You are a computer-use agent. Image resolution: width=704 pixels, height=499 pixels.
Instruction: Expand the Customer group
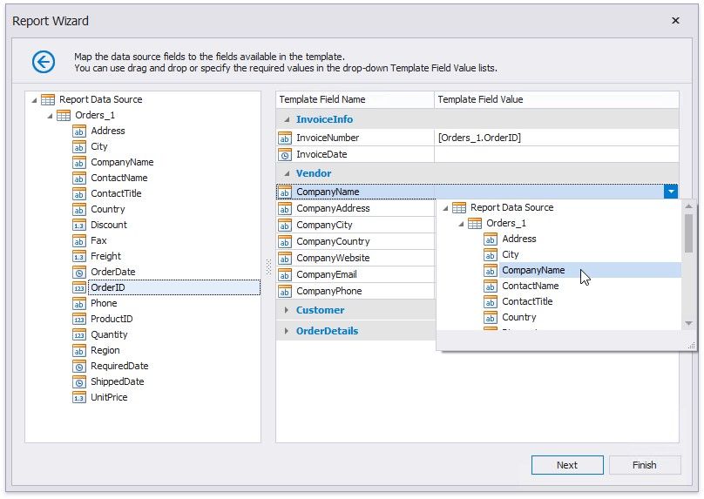pos(286,310)
